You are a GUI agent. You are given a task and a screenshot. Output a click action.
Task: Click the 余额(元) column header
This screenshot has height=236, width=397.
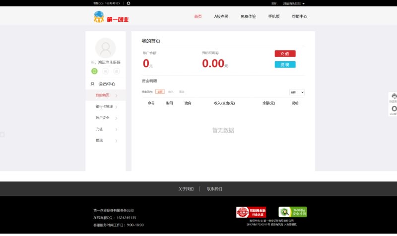pyautogui.click(x=268, y=103)
